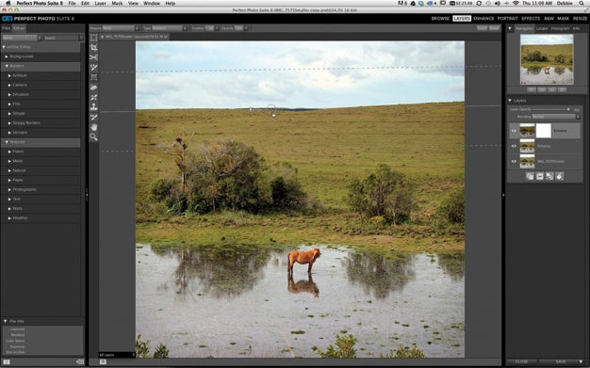
Task: Click the white mask thumbnail on Enhance layer
Action: click(543, 131)
